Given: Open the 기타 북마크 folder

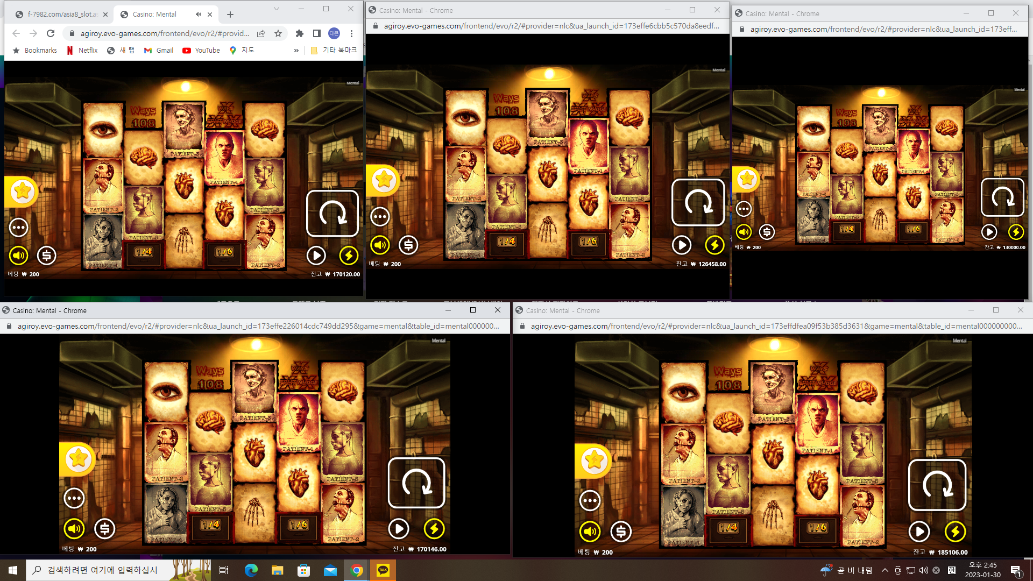Looking at the screenshot, I should (334, 51).
